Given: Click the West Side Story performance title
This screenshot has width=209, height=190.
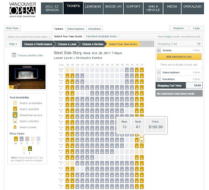Looking at the screenshot, I should tap(67, 53).
